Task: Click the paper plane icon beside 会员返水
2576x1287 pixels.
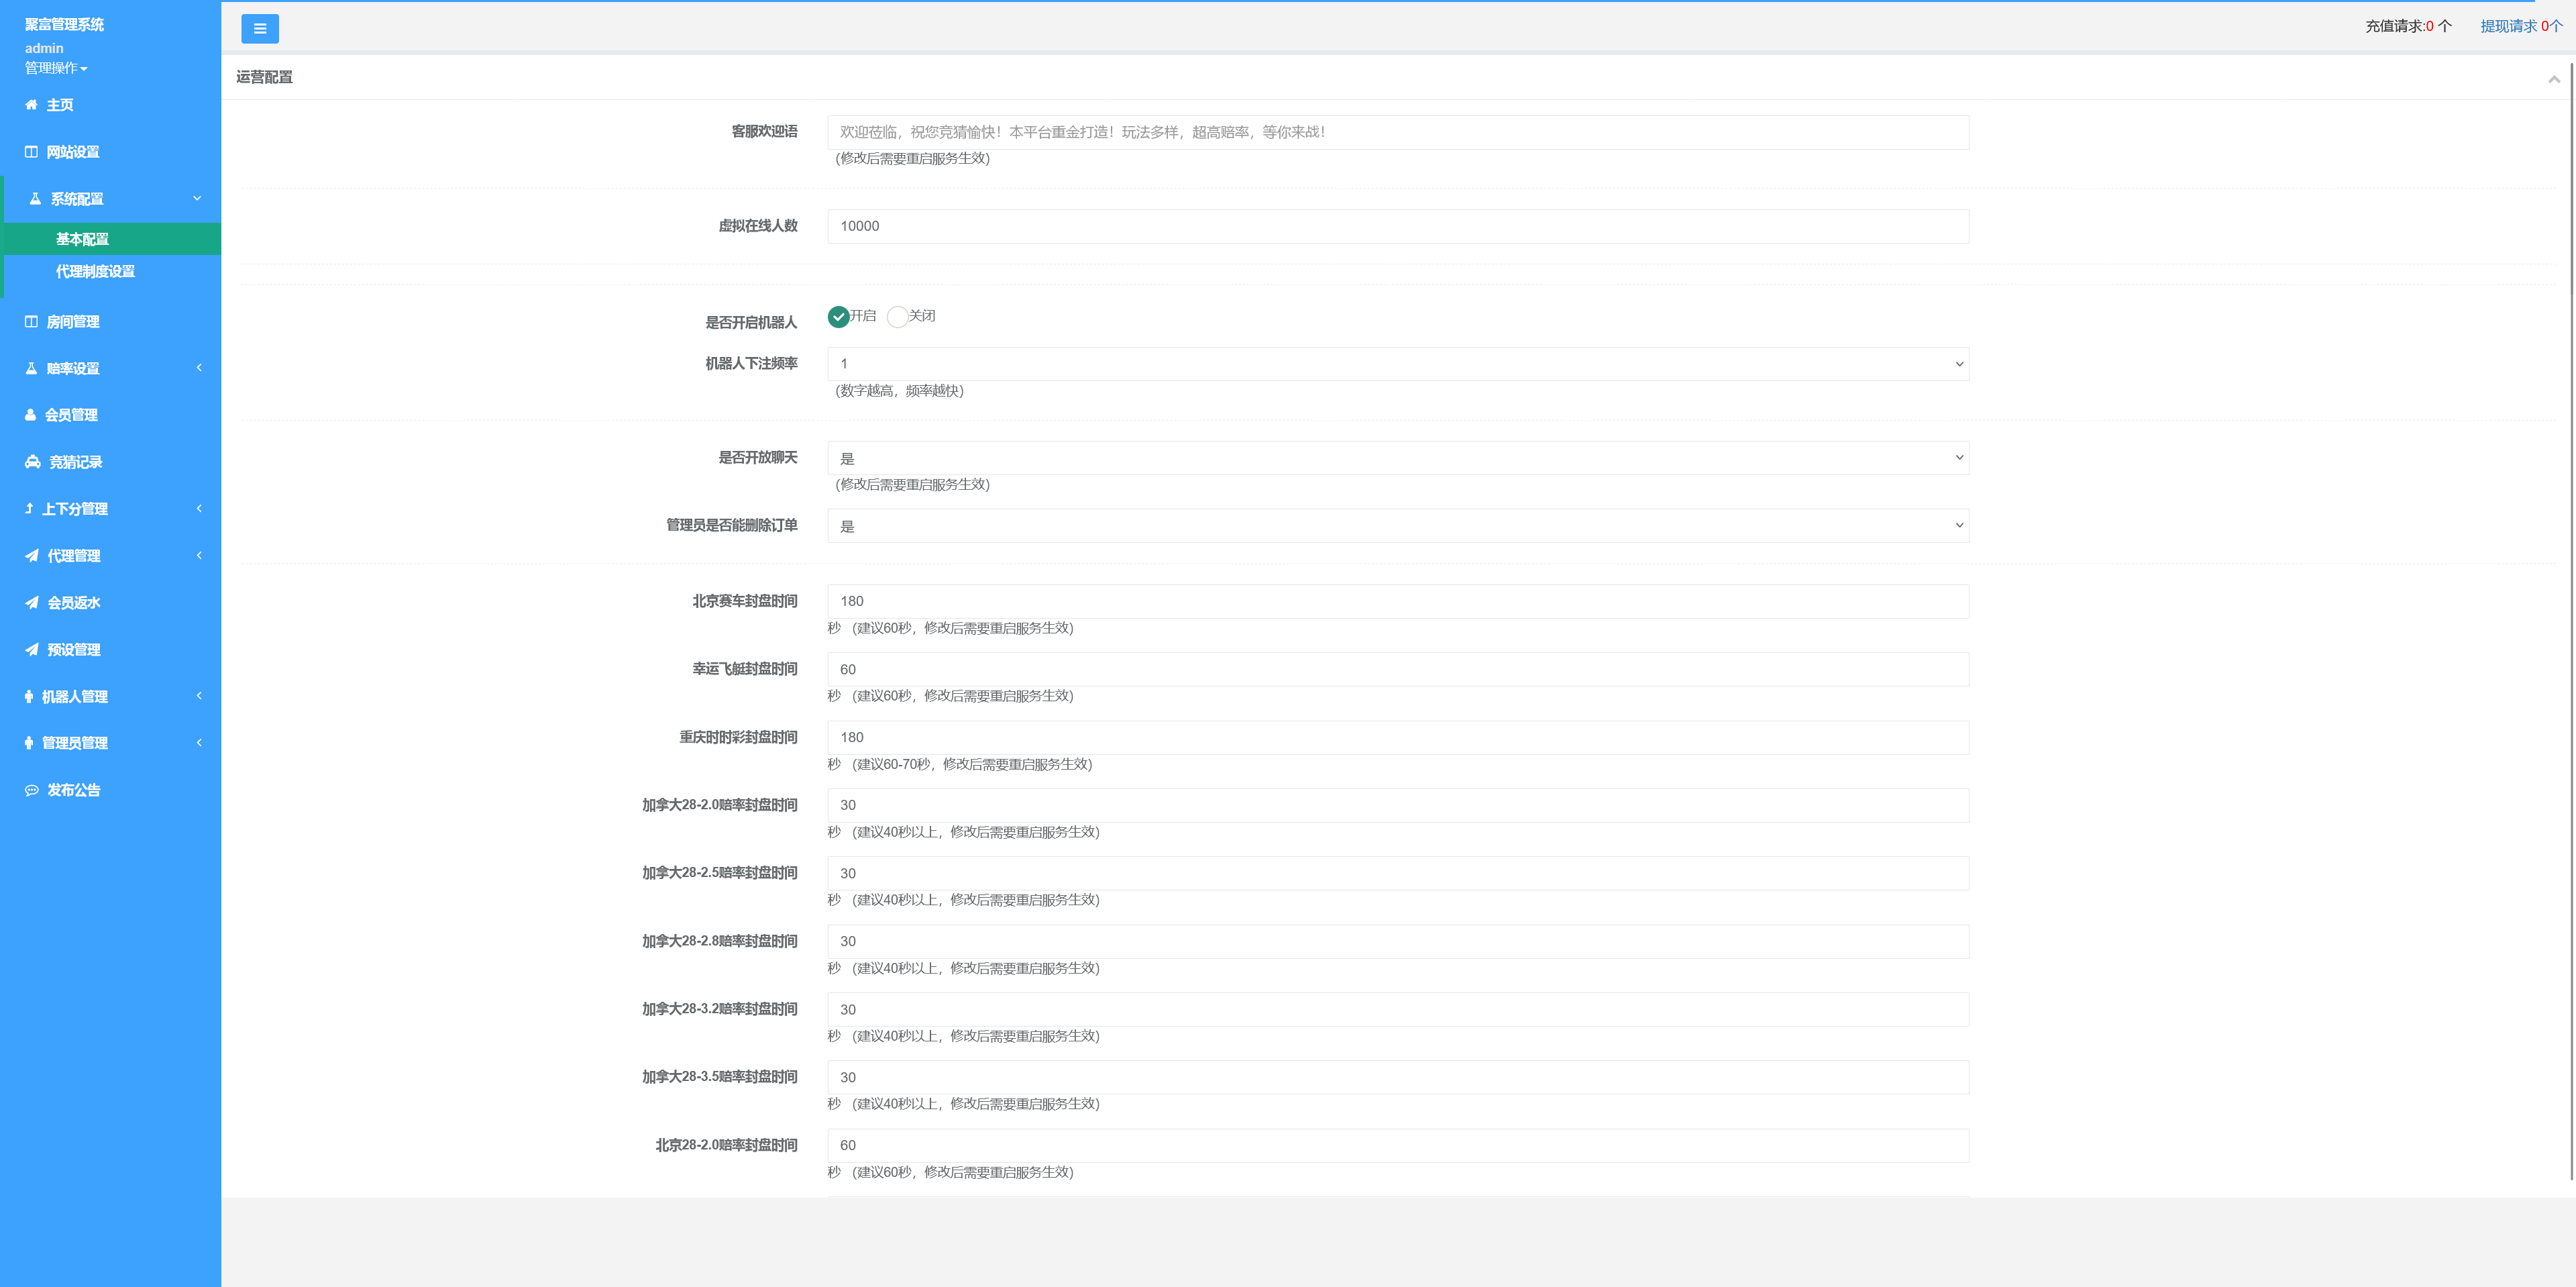Action: click(32, 603)
